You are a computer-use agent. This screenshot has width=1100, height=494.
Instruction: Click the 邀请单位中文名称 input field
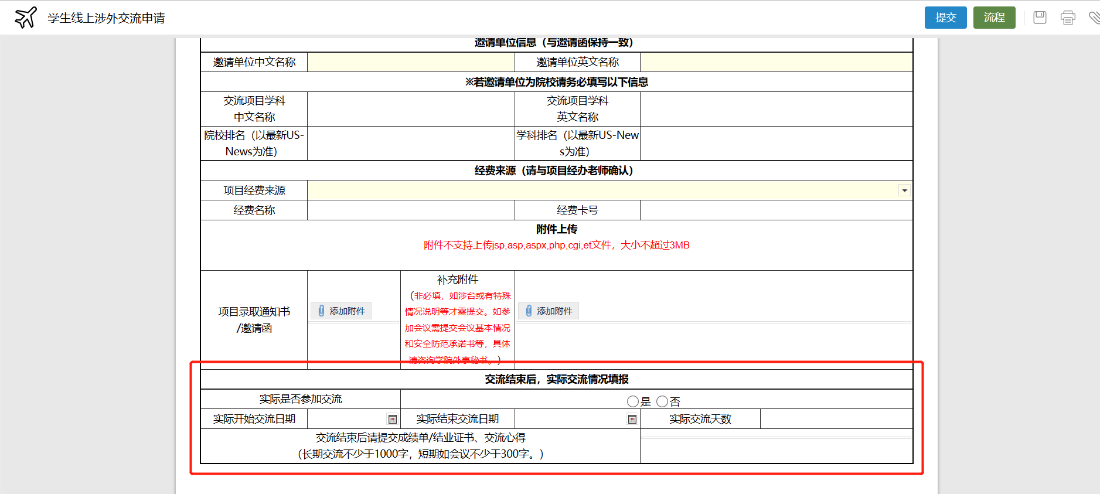(x=411, y=62)
